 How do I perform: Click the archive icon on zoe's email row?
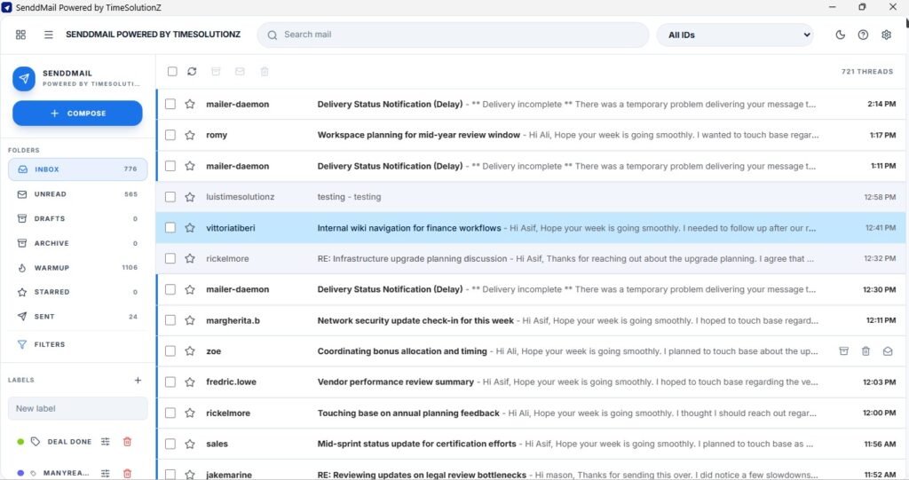pos(844,351)
